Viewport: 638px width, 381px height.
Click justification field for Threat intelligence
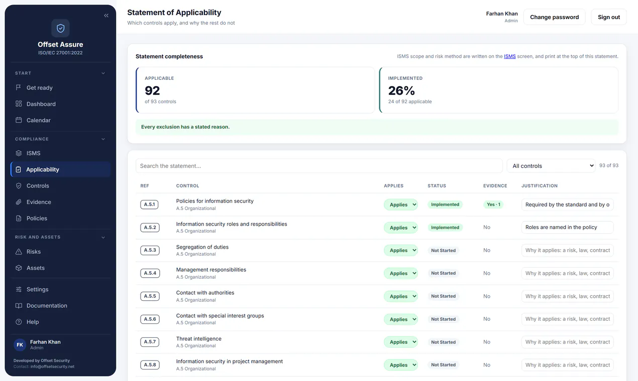(567, 342)
